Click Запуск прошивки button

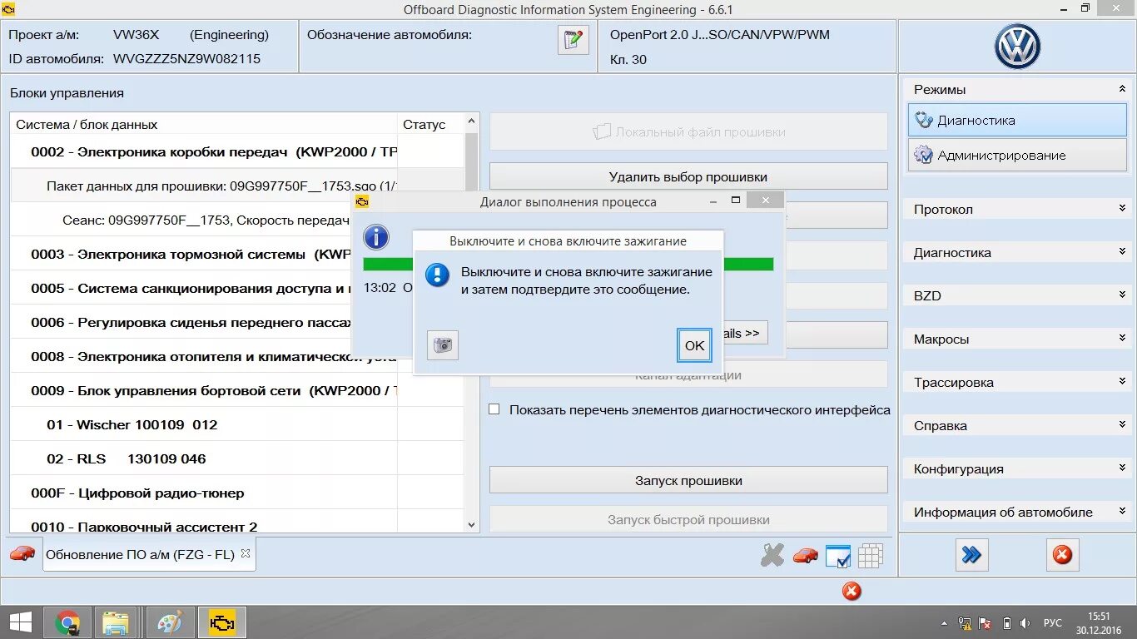coord(688,480)
